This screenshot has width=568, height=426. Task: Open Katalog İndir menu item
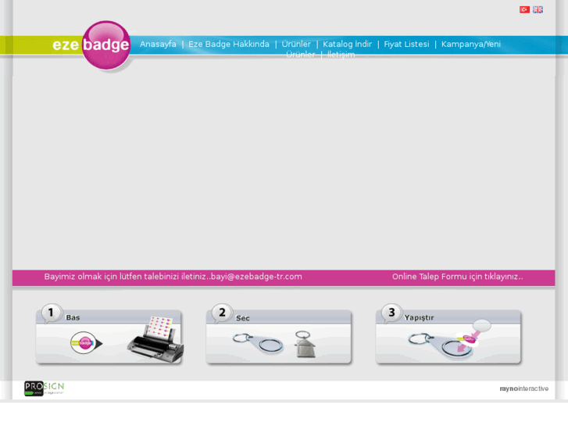point(347,45)
